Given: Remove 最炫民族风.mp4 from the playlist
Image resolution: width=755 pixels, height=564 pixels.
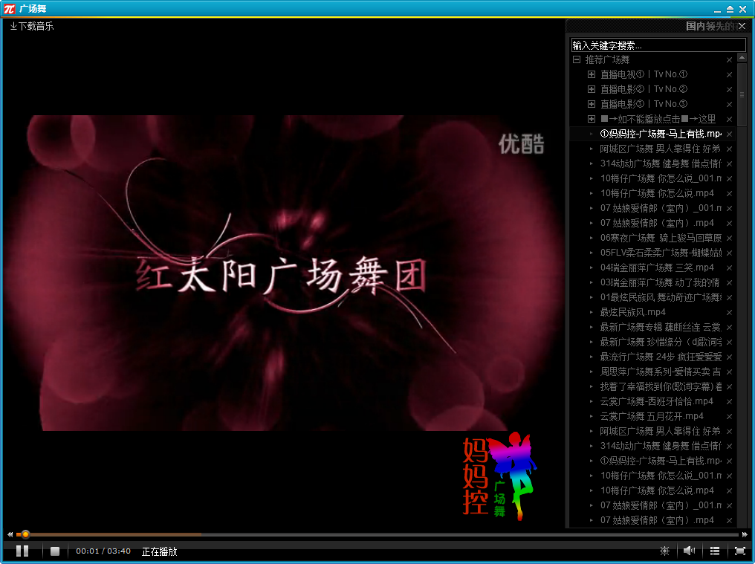Looking at the screenshot, I should [729, 312].
